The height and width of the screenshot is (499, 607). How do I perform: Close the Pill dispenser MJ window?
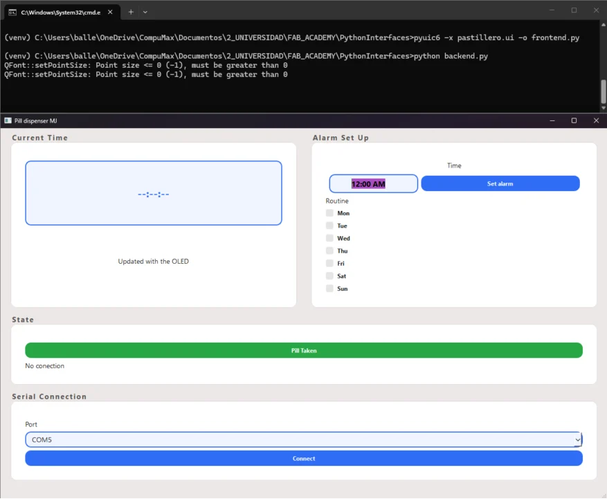(596, 121)
